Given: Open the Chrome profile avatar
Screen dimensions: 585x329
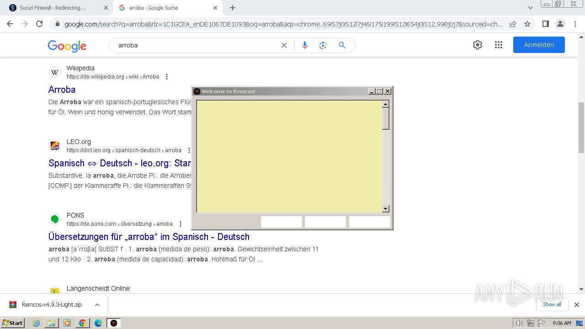Looking at the screenshot, I should point(560,24).
